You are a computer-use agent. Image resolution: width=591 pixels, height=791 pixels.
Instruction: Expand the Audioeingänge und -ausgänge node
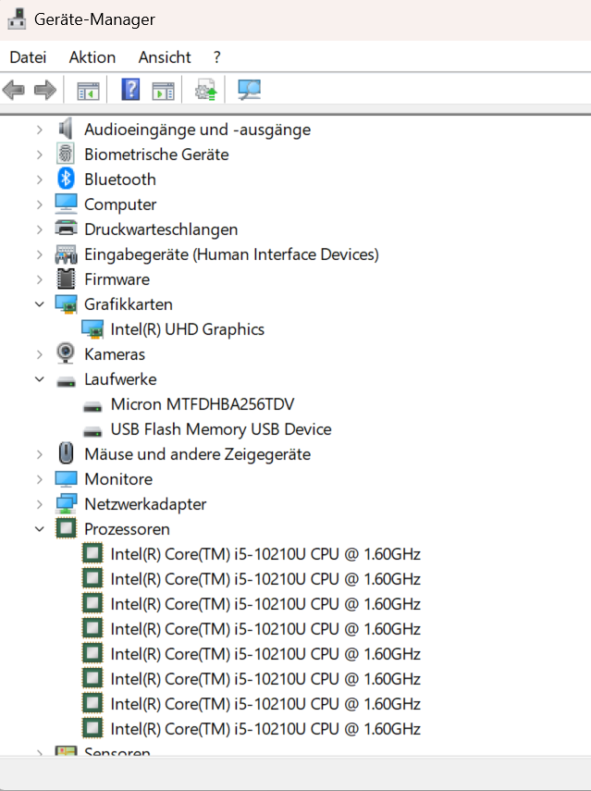pos(40,130)
